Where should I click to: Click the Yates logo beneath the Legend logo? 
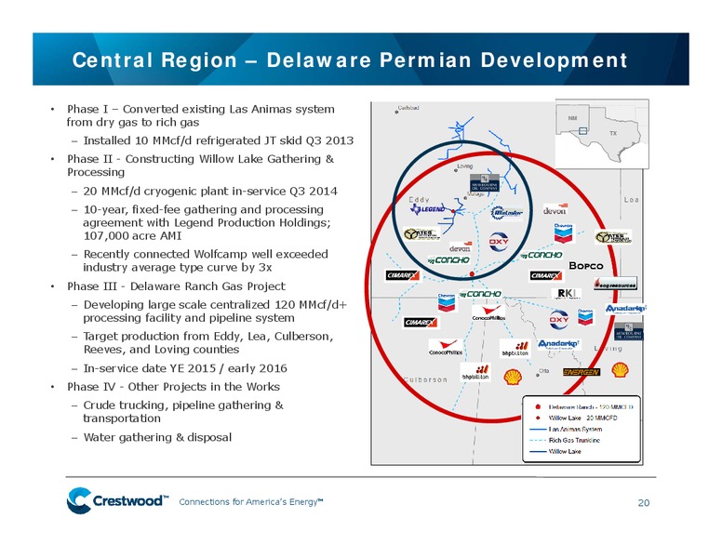[421, 233]
